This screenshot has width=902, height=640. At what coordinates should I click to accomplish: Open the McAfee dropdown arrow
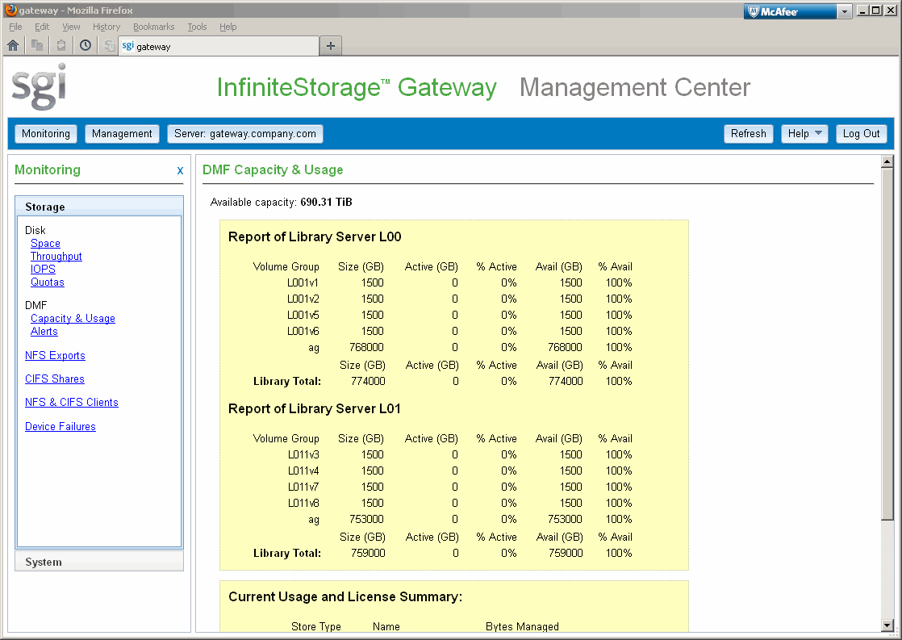(x=845, y=11)
